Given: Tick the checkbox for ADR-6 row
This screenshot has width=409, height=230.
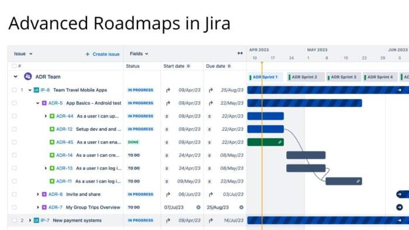Looking at the screenshot, I should pyautogui.click(x=14, y=194).
